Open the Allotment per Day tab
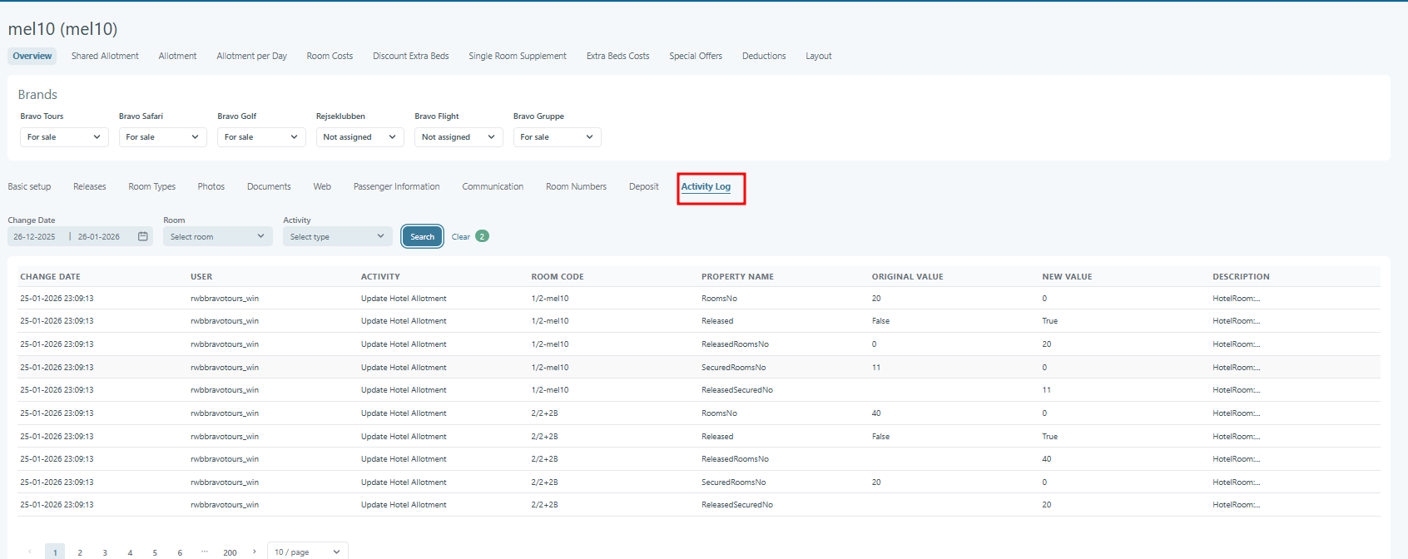Viewport: 1408px width, 559px height. 251,57
